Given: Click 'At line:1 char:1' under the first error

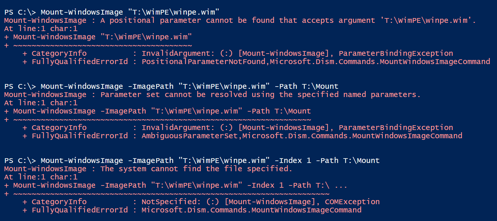Looking at the screenshot, I should pyautogui.click(x=41, y=29).
